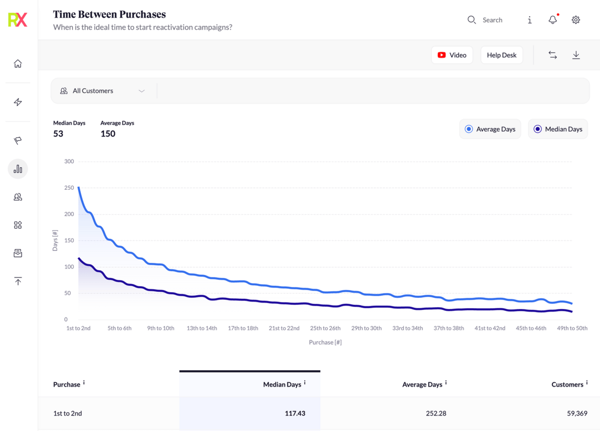Click the Search field

click(492, 20)
